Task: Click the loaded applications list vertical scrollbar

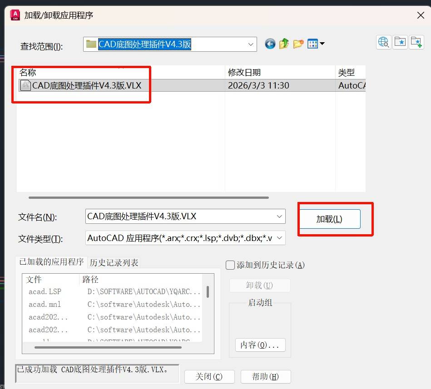Action: (208, 291)
